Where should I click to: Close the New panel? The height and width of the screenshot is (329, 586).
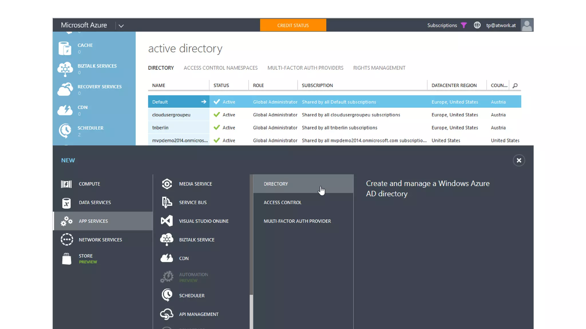[x=519, y=161]
